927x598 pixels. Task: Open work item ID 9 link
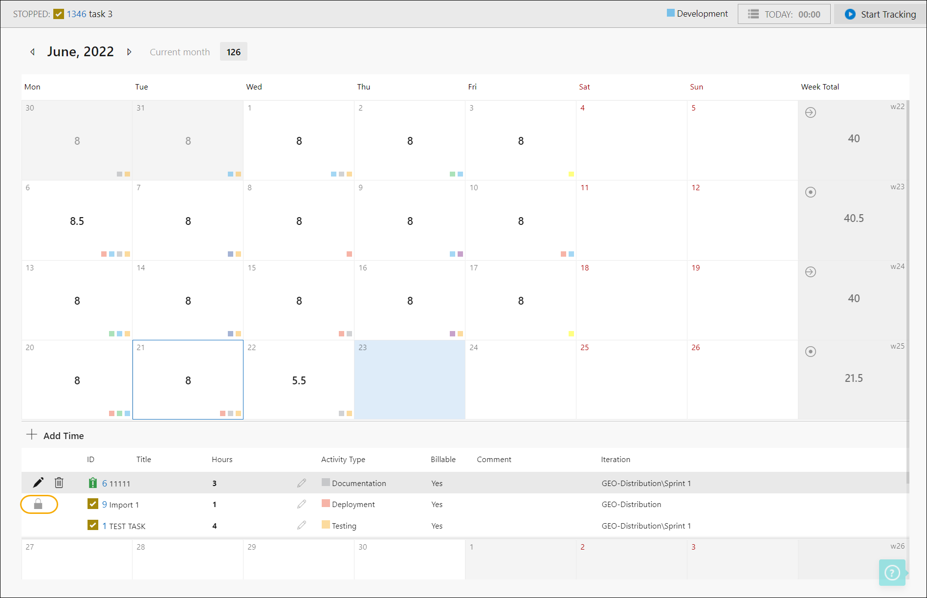coord(105,504)
